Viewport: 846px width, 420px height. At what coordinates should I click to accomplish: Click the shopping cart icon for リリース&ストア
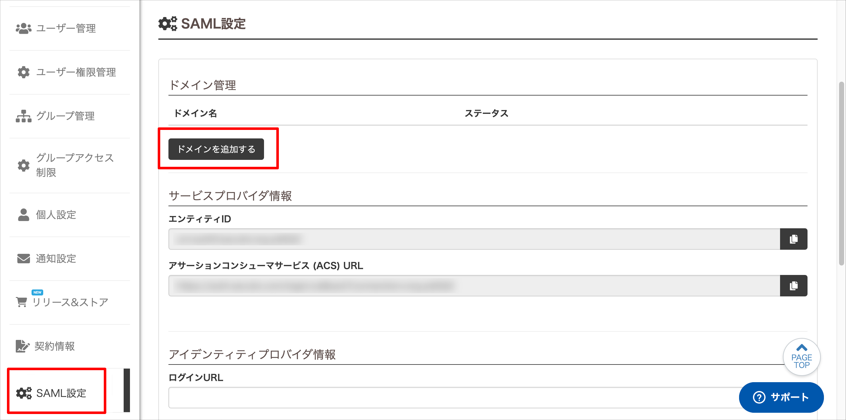(22, 302)
